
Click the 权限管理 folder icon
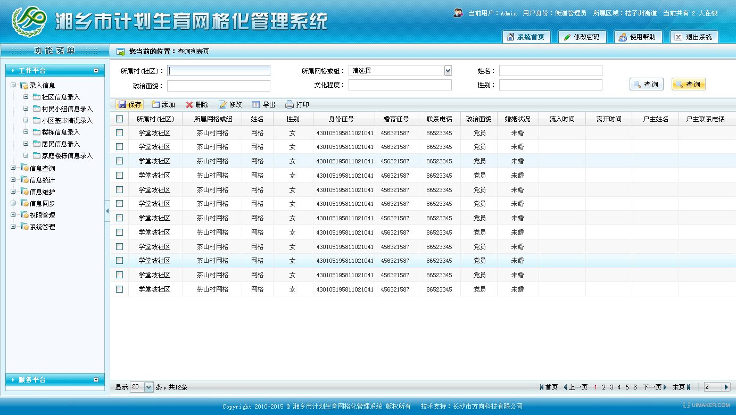point(24,215)
